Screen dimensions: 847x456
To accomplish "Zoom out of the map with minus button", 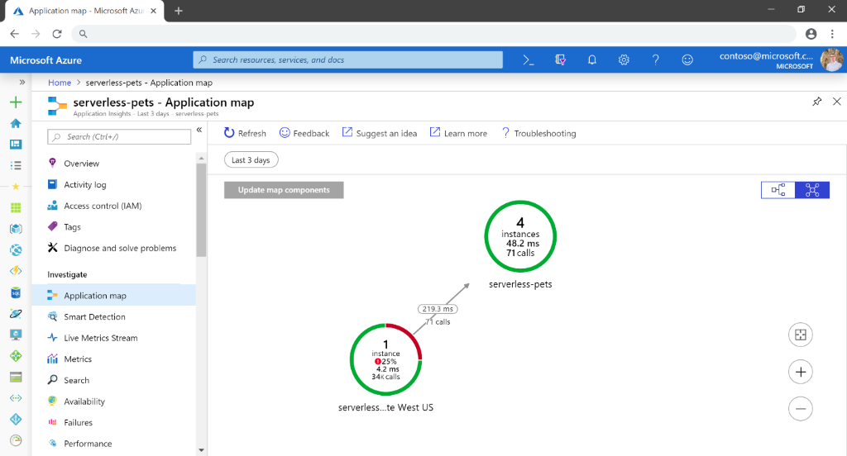I will coord(801,409).
